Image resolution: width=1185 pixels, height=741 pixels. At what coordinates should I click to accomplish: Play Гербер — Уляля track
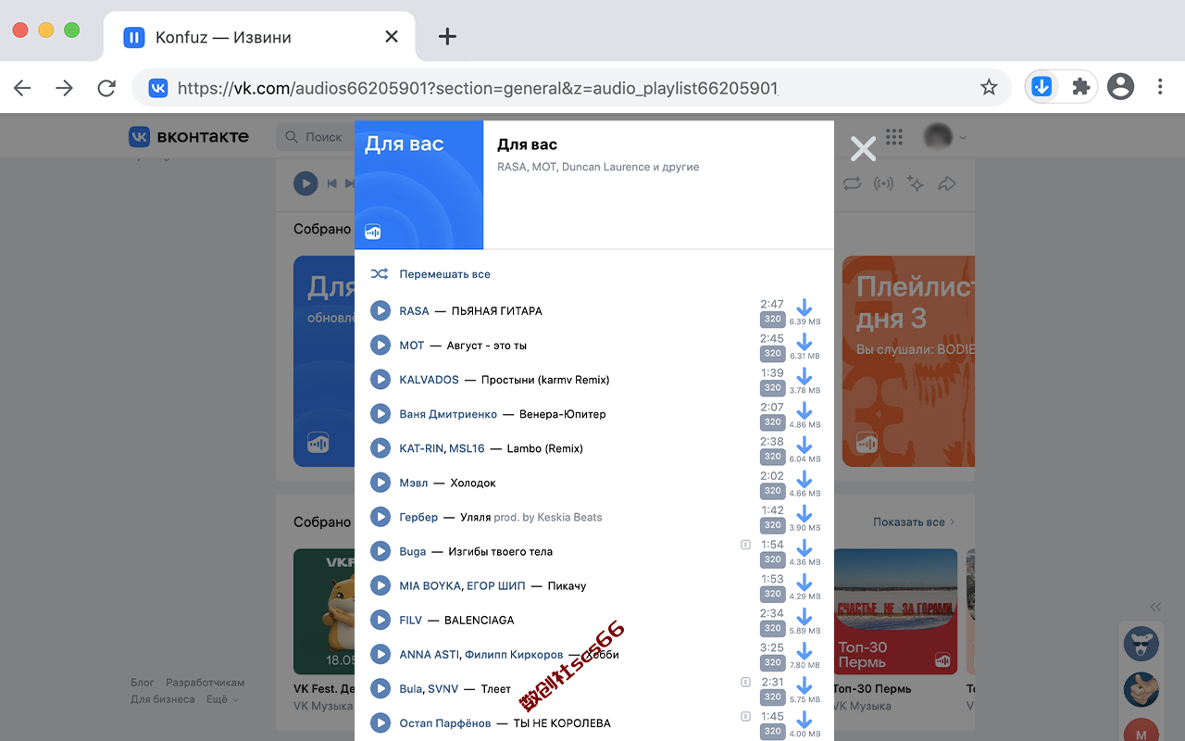click(380, 517)
